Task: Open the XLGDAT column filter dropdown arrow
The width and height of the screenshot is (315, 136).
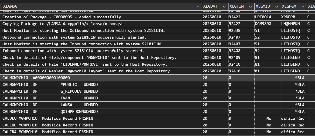Action: [224, 6]
